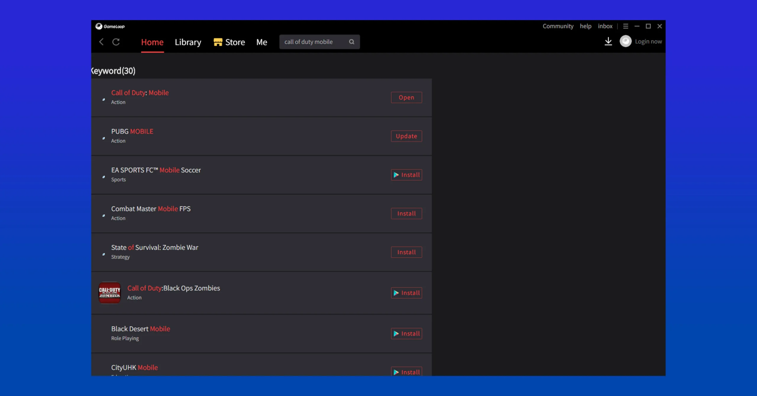Click Login now

tap(648, 42)
